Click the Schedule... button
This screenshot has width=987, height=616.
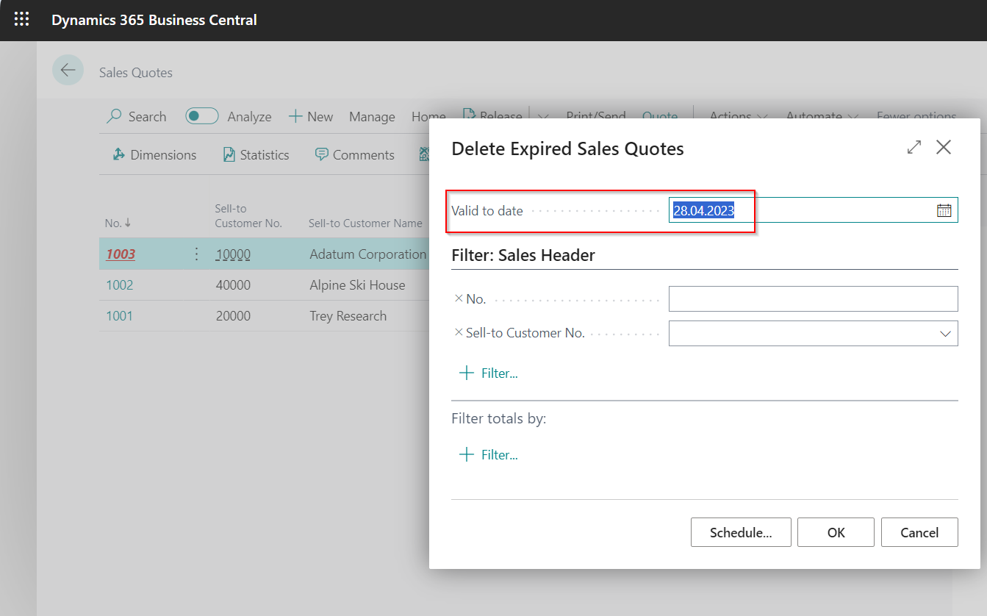(741, 532)
